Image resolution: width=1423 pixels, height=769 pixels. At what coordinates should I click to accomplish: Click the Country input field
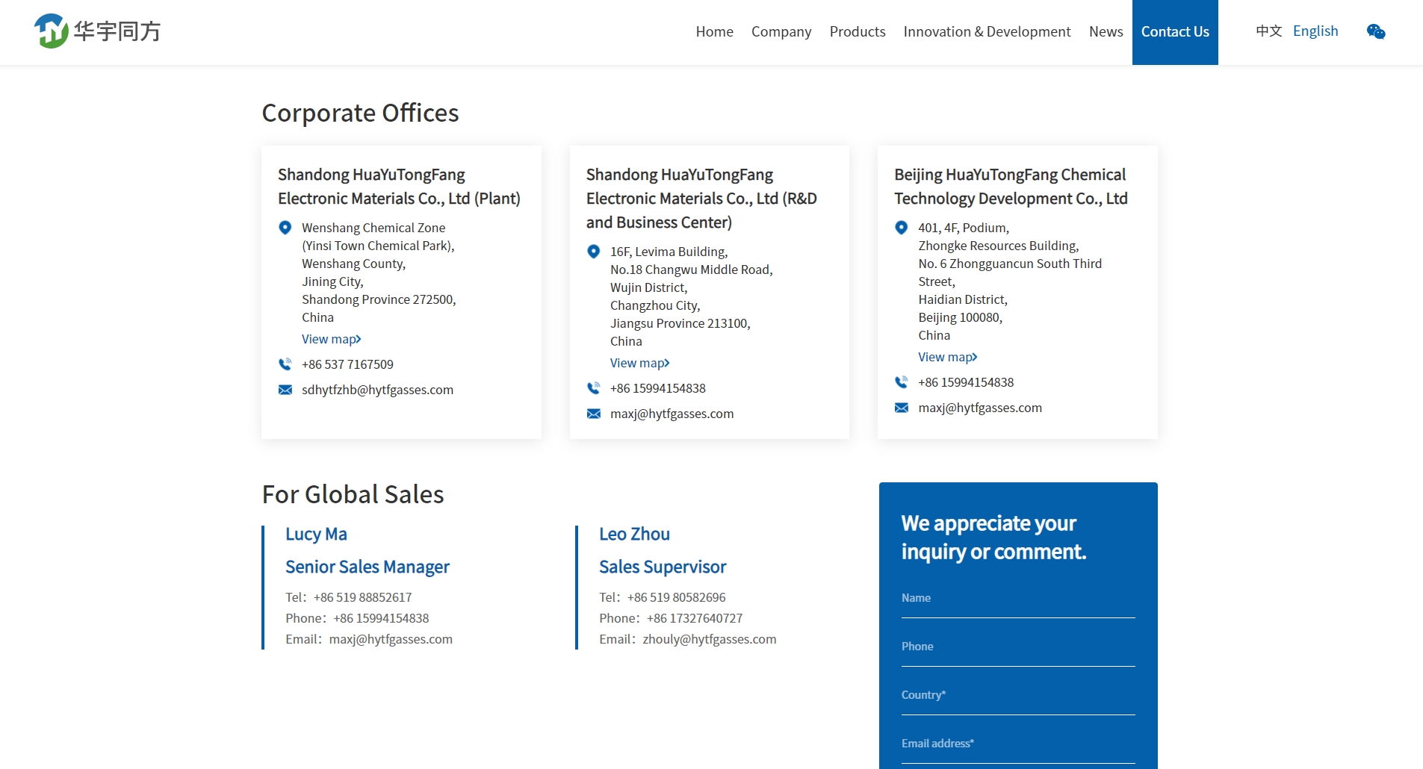pos(1018,696)
